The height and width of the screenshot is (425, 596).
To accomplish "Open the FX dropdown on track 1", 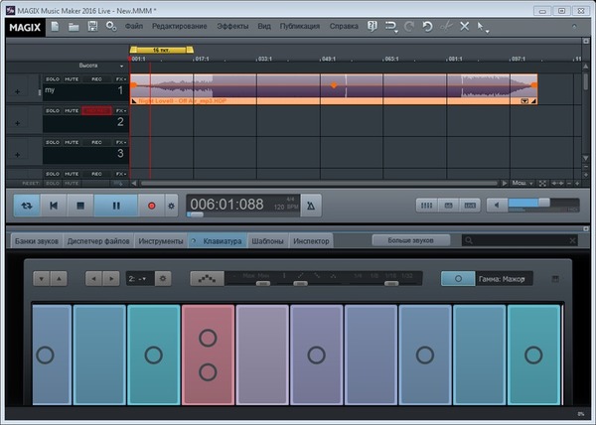I will point(121,77).
